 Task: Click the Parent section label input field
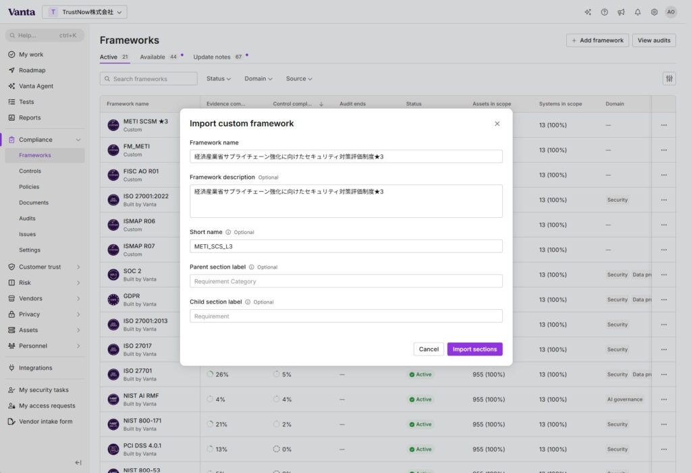point(345,281)
